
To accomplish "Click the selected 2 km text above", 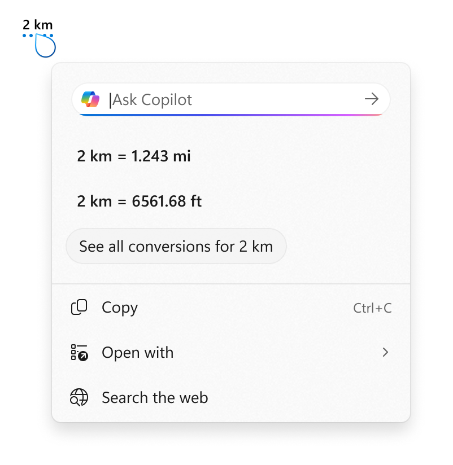I will pyautogui.click(x=37, y=25).
